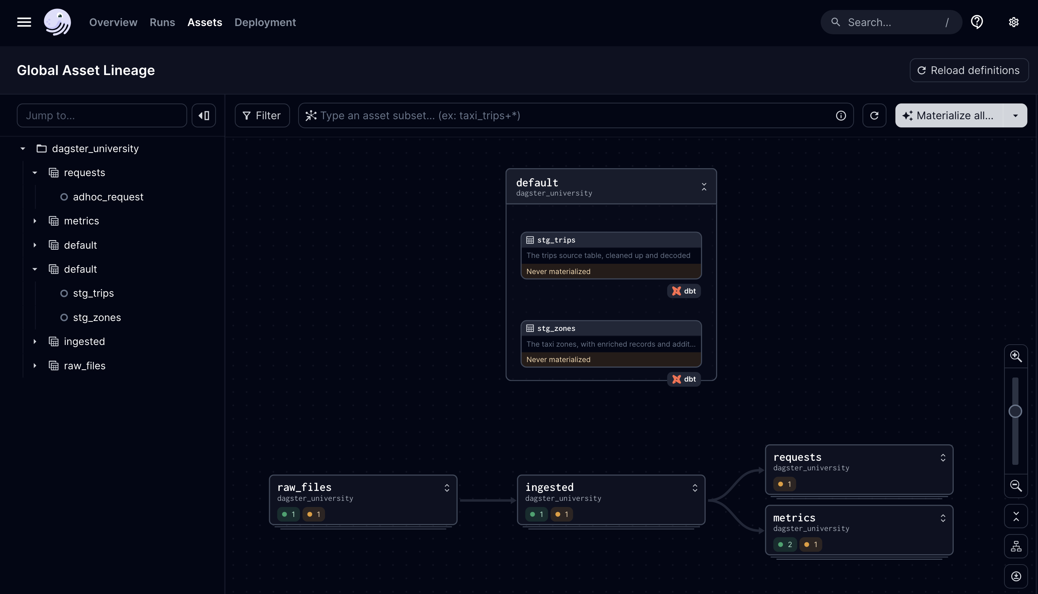
Task: Click the zoom level slider handle
Action: click(1015, 411)
